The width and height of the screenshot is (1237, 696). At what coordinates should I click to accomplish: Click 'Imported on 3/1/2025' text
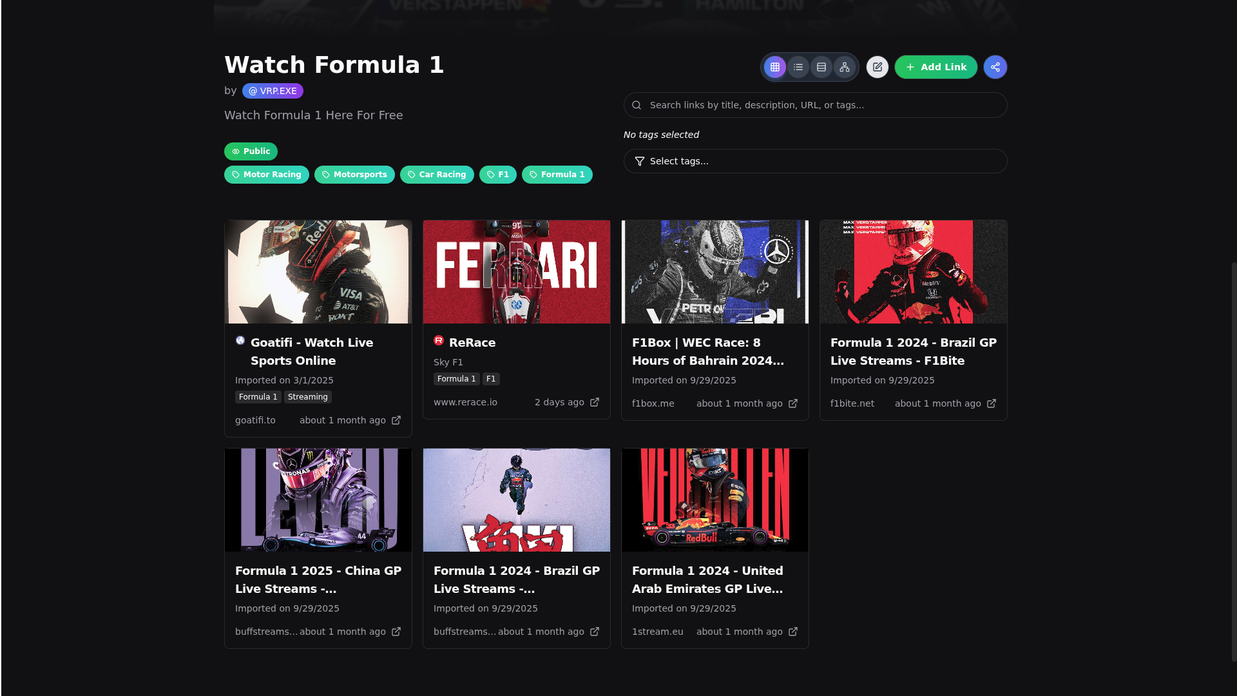284,380
